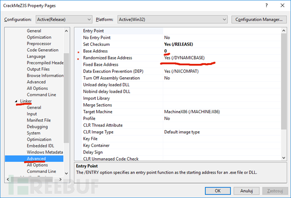The image size is (291, 198).
Task: Select Advanced item above All Options in C/C++ section
Action: [36, 82]
